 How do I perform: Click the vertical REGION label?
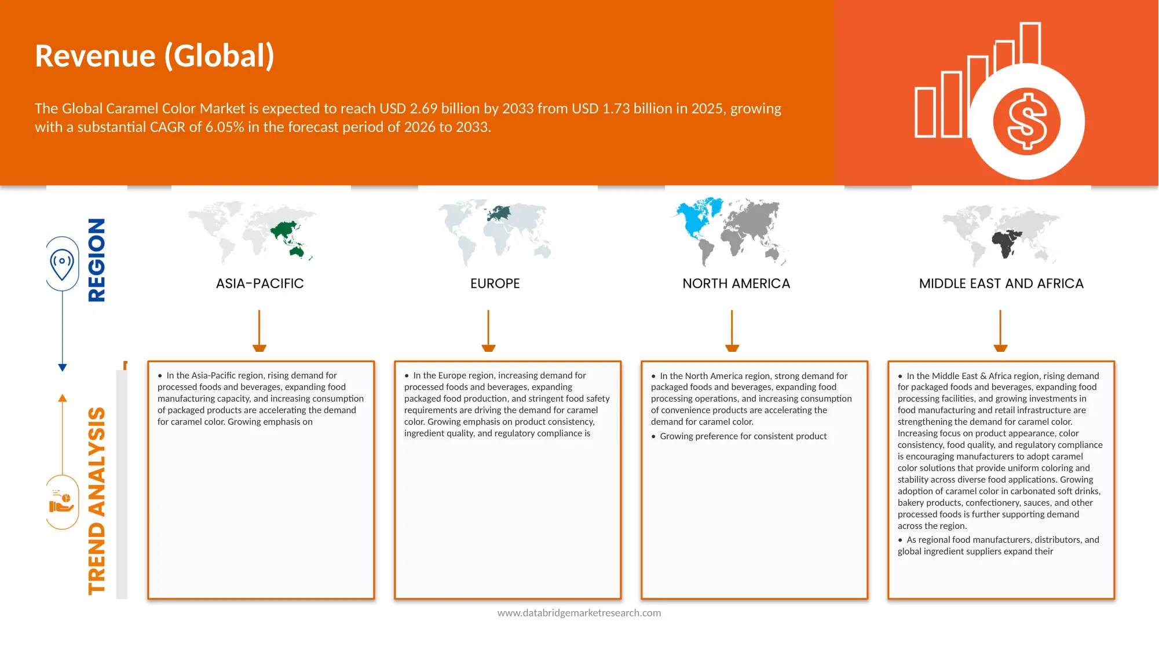(x=96, y=260)
